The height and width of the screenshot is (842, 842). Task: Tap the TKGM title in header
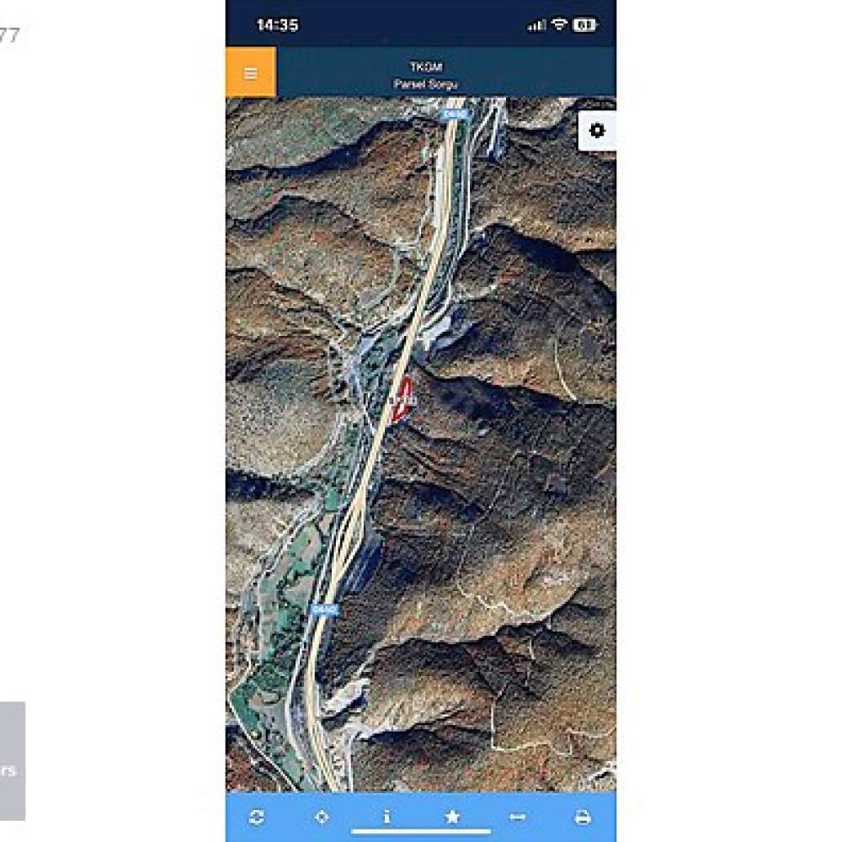pyautogui.click(x=426, y=67)
